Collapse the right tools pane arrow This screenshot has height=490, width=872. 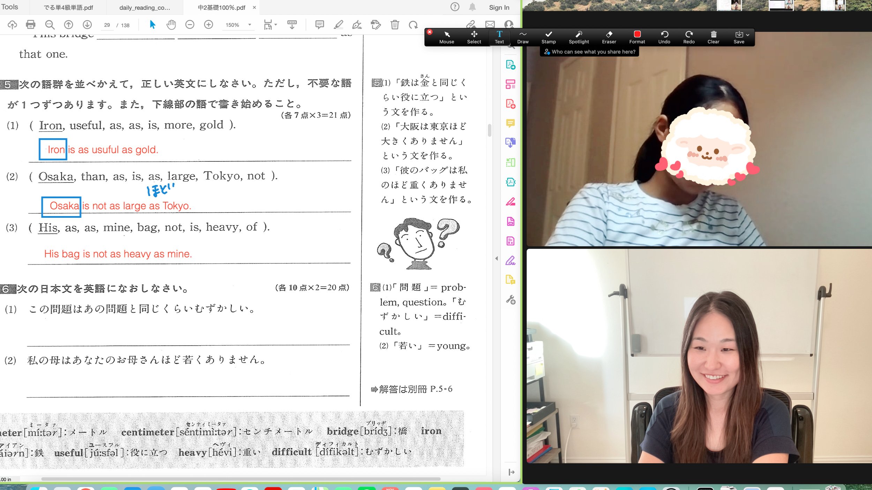496,258
